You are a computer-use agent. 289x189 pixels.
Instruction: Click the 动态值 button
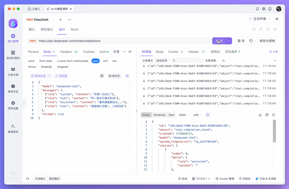(61, 76)
